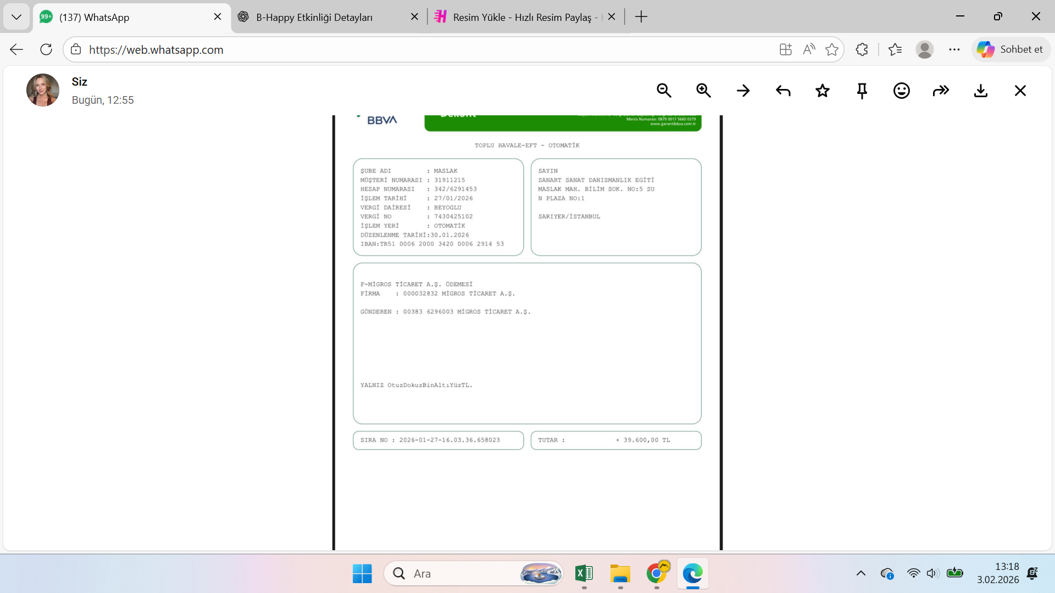Click the Bugün, 12:55 timestamp

click(x=103, y=100)
